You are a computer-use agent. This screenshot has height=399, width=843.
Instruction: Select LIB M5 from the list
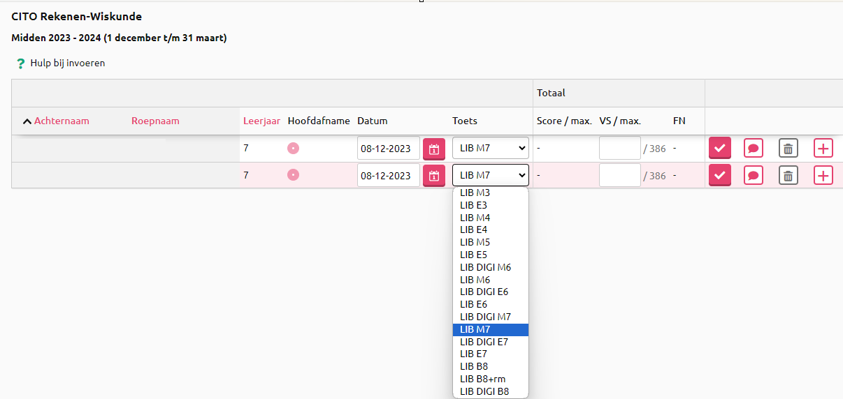click(491, 242)
